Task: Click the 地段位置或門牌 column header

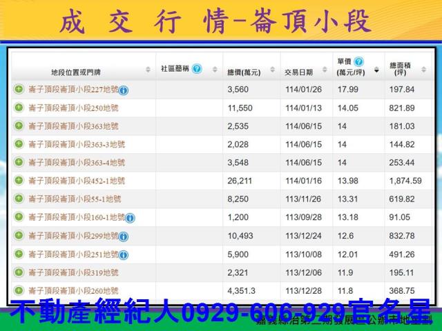Action: [x=75, y=72]
